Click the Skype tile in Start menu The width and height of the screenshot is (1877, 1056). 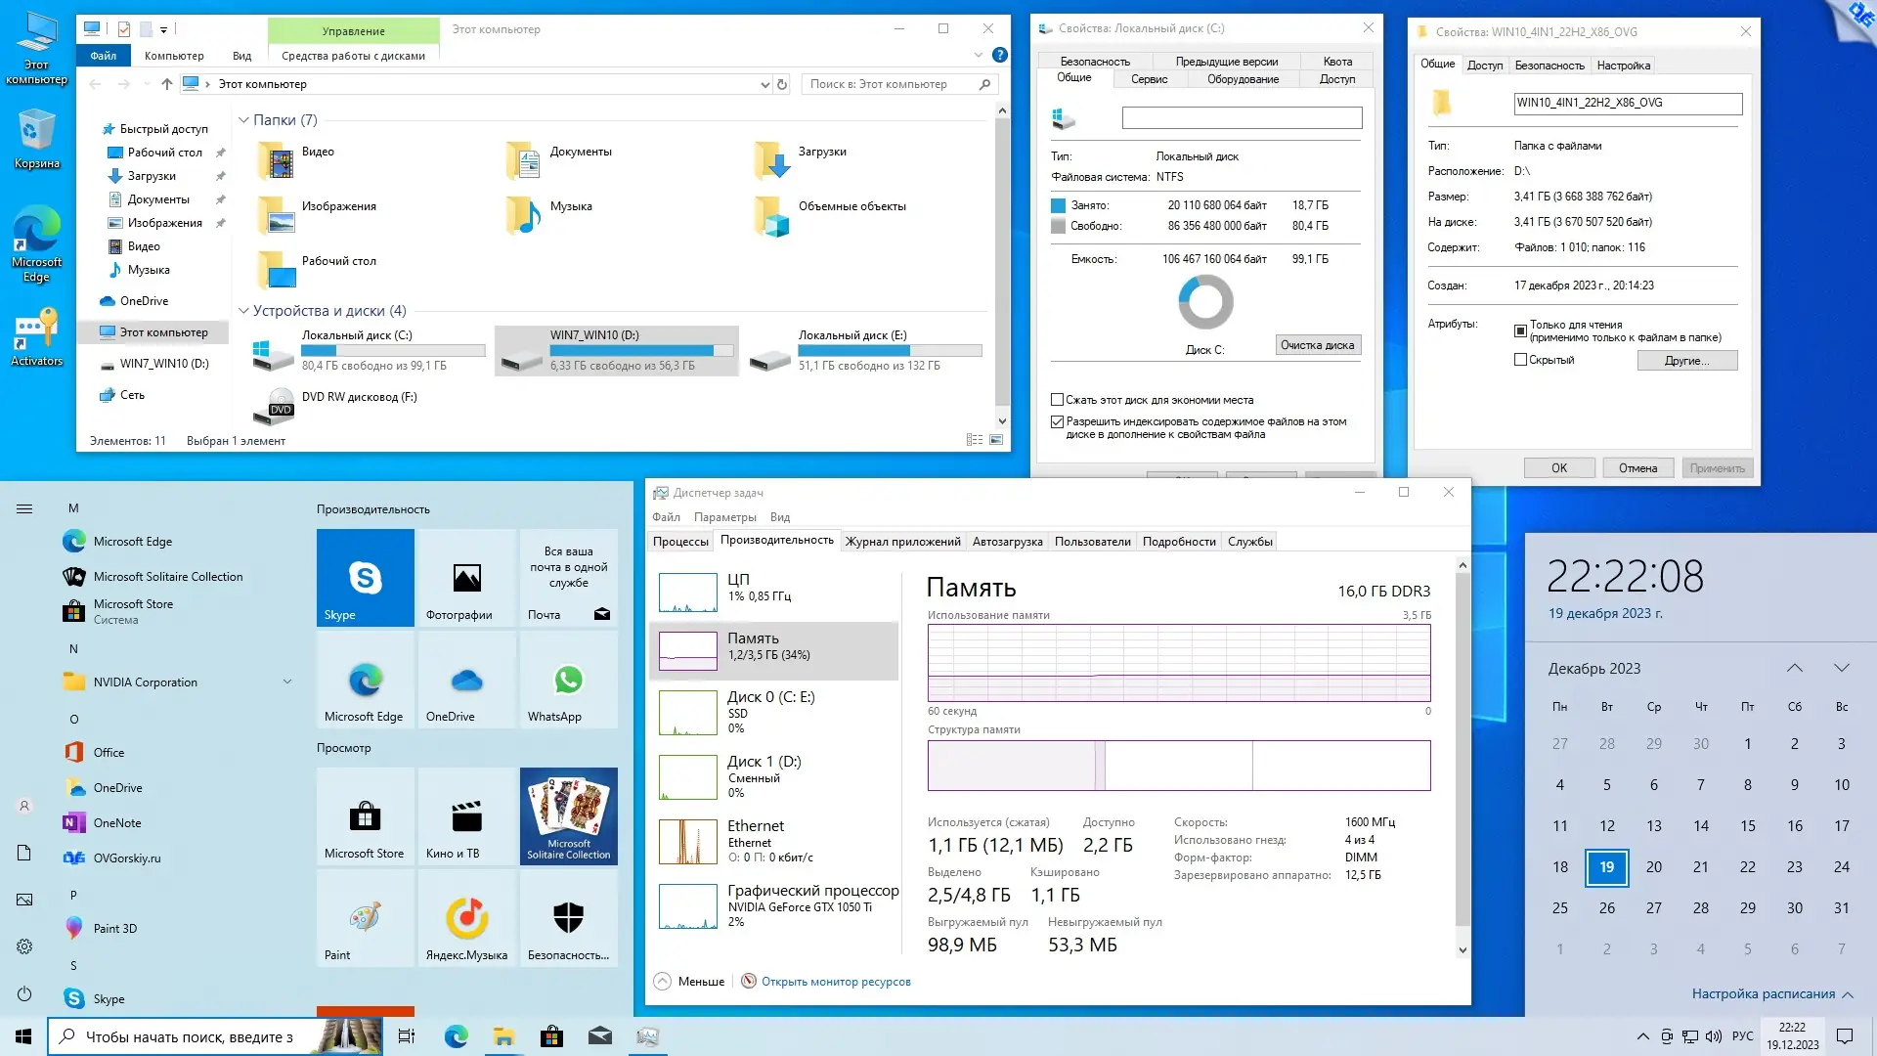coord(365,577)
